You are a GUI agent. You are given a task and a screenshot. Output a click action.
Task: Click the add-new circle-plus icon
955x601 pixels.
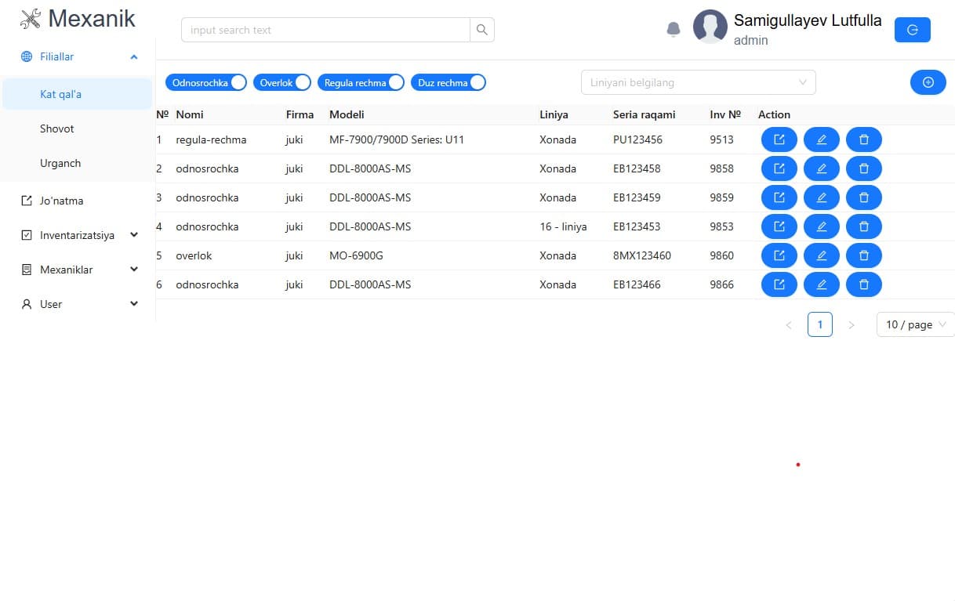[928, 81]
